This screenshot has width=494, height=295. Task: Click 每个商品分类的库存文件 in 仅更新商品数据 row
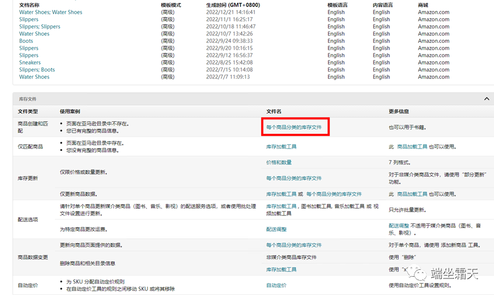point(334,194)
